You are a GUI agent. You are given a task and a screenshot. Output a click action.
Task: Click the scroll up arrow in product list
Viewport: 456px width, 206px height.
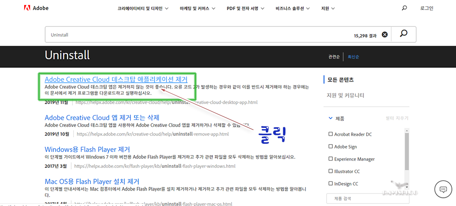407,131
